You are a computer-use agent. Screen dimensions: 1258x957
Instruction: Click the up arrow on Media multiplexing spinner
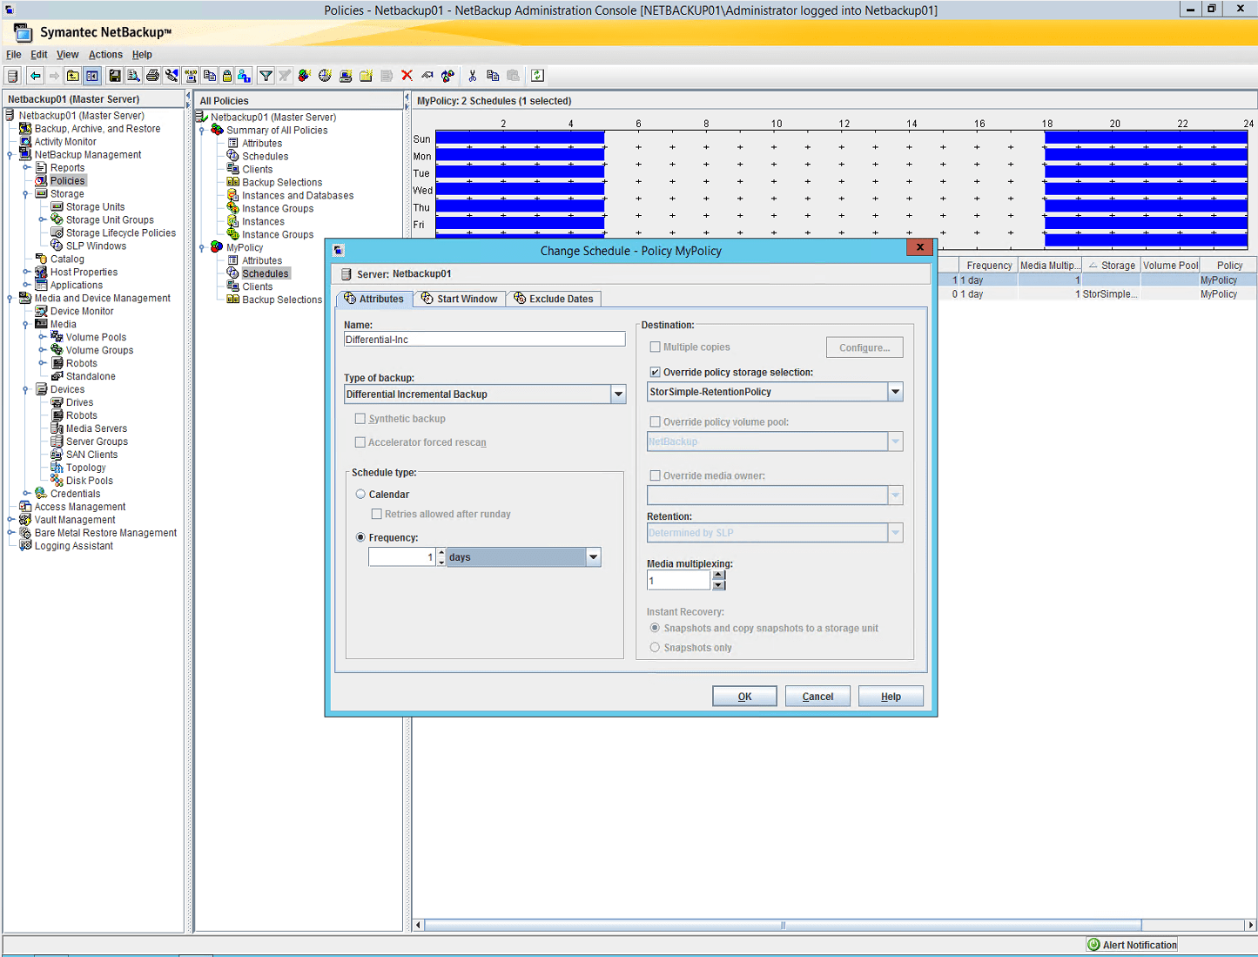718,576
